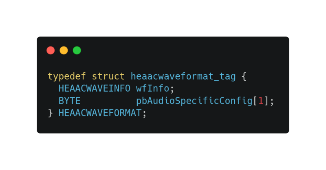The height and width of the screenshot is (170, 326).
Task: Click the pbAudioSpecificConfig member name
Action: pos(194,101)
